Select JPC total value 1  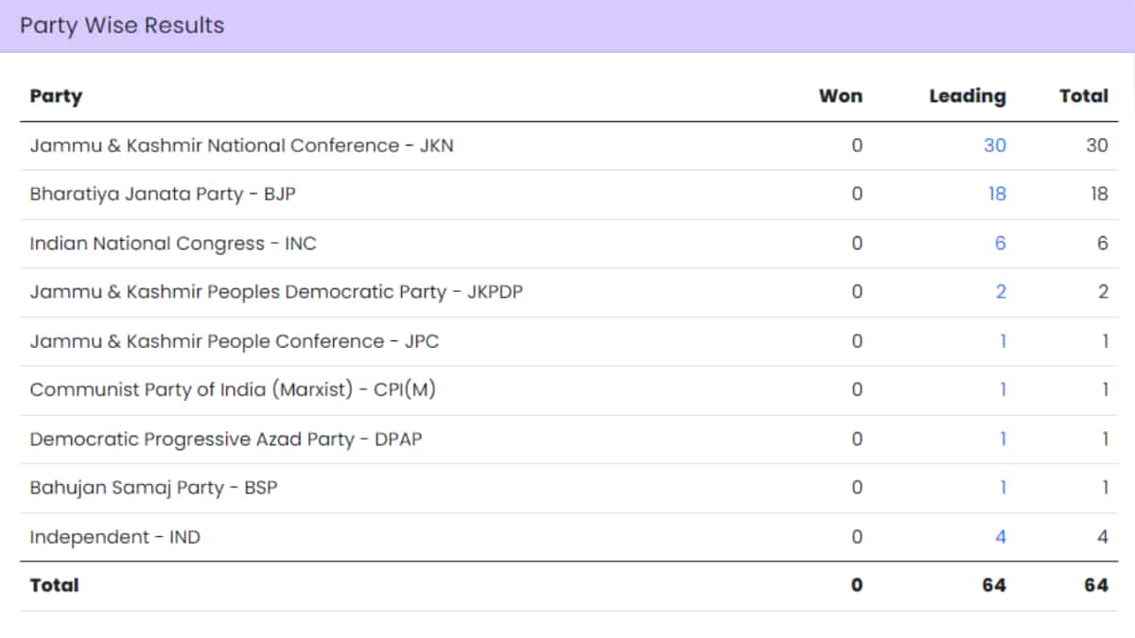[1105, 341]
